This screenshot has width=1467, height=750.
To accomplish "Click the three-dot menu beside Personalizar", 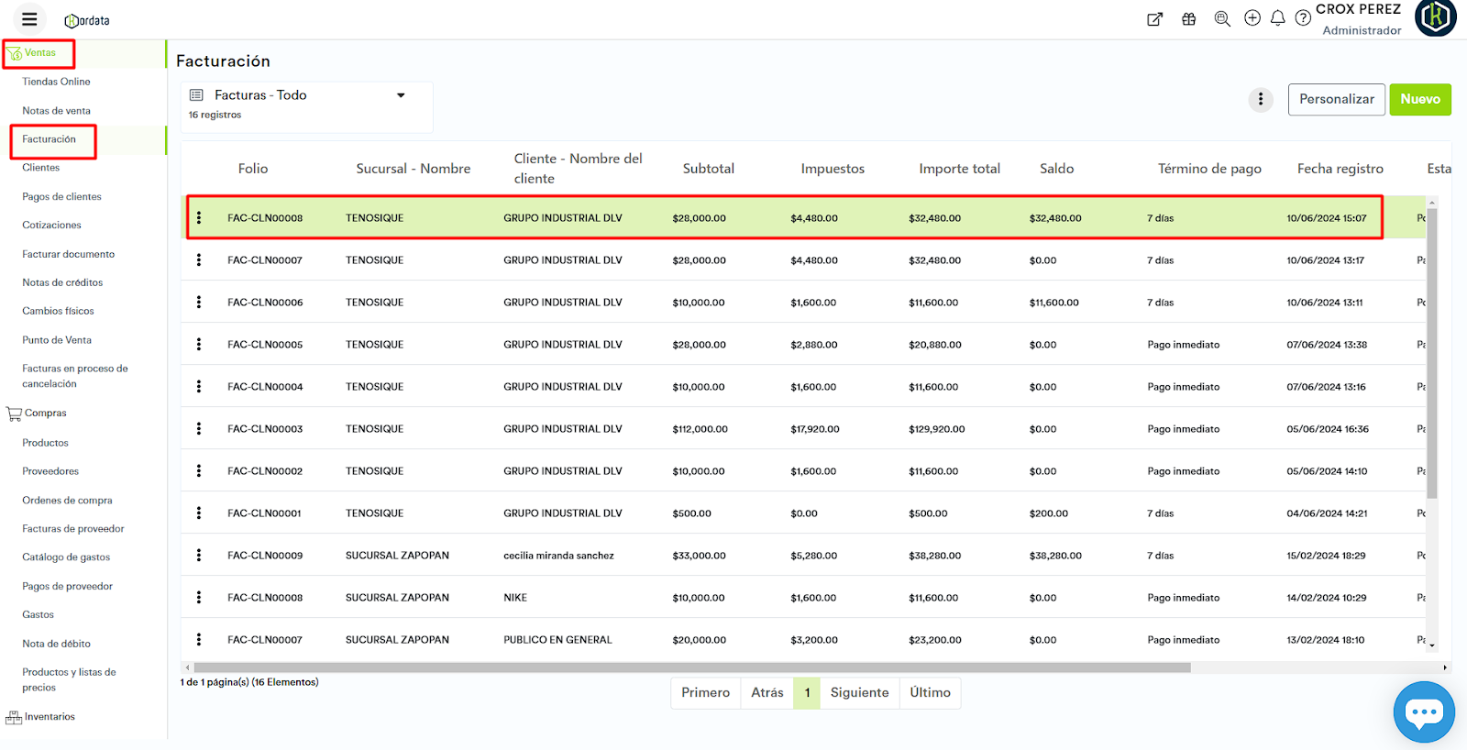I will point(1261,99).
